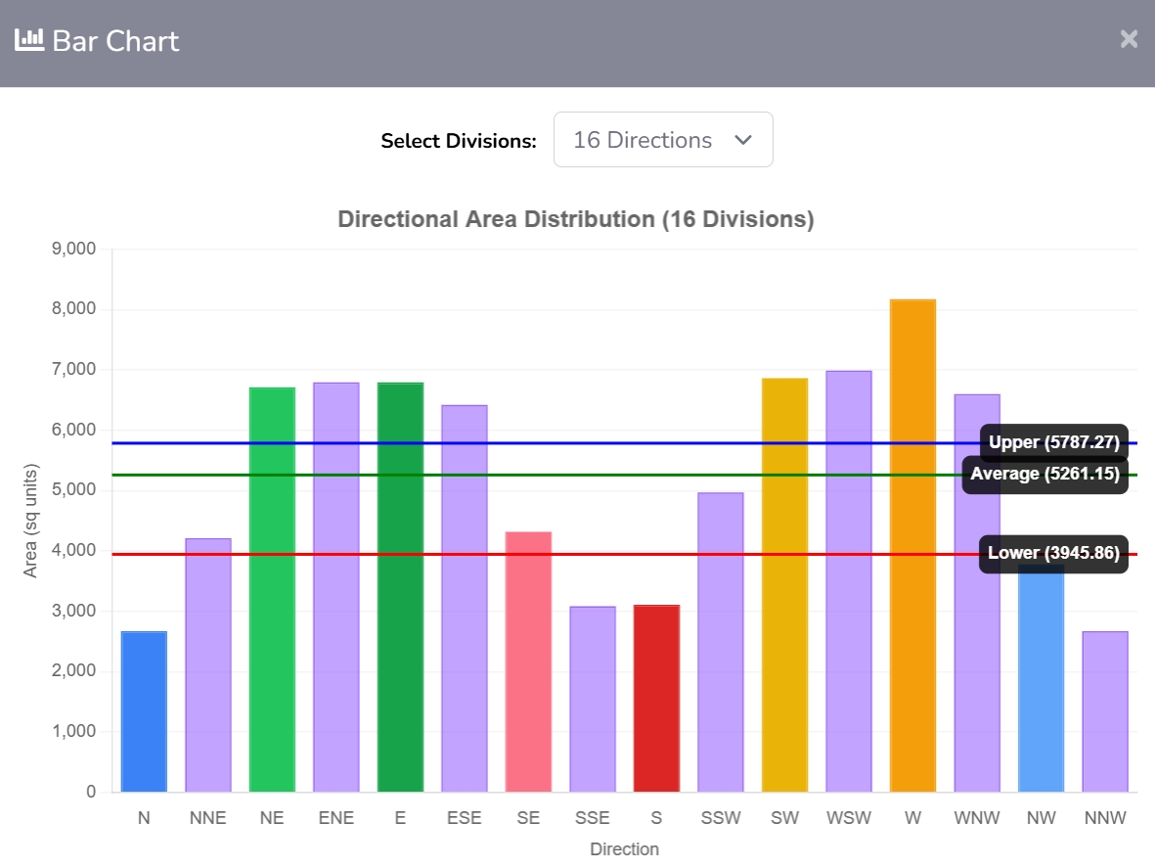The image size is (1155, 868).
Task: Click the purple ENE bar
Action: [x=336, y=587]
